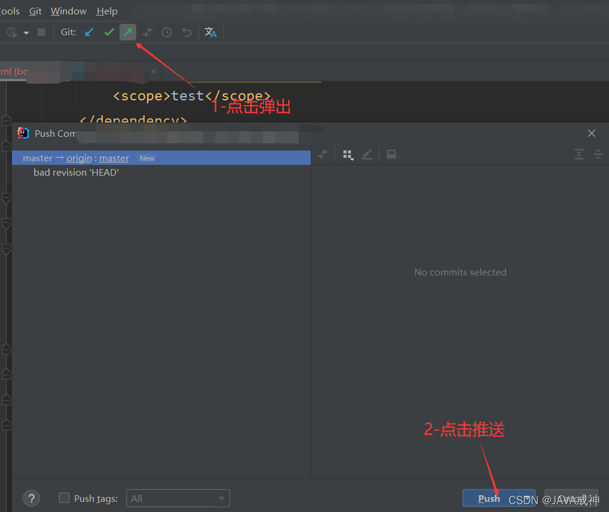Click the Push button

(489, 498)
